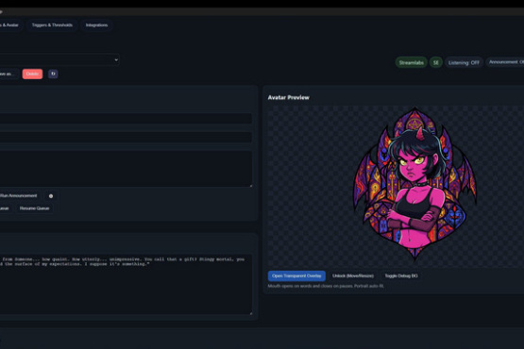Click the large empty textarea above Run Announcement
The height and width of the screenshot is (349, 524).
tap(126, 169)
